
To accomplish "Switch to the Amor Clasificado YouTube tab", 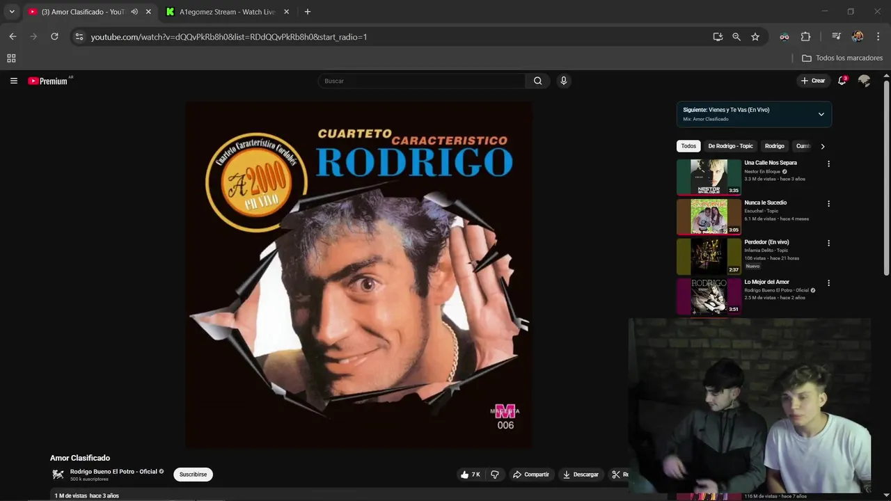I will pyautogui.click(x=82, y=12).
